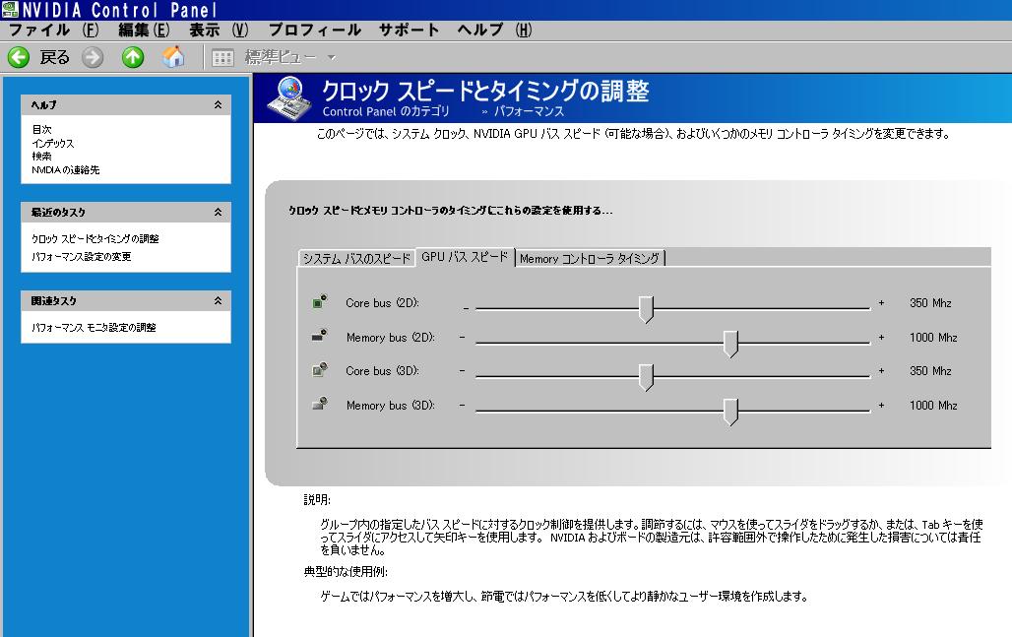The width and height of the screenshot is (1012, 637).
Task: Click the Core bus (3D): label
Action: coord(383,371)
